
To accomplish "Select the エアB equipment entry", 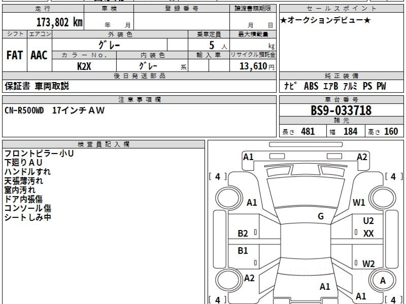I will coord(331,86).
